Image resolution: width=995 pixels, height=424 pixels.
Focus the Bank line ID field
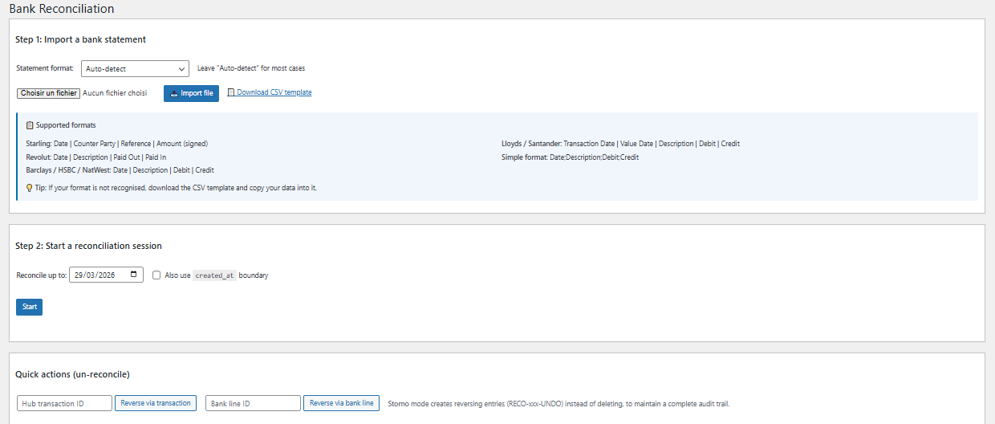pos(253,403)
